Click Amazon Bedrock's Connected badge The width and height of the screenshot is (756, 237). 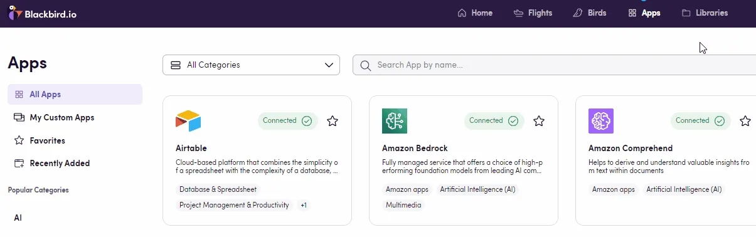click(x=494, y=121)
